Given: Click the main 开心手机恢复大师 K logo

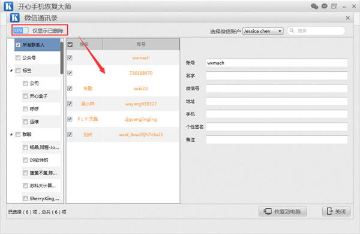Looking at the screenshot, I should coord(9,6).
